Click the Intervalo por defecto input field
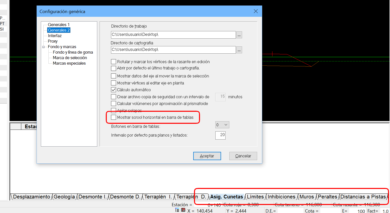This screenshot has height=213, width=390. pos(220,135)
